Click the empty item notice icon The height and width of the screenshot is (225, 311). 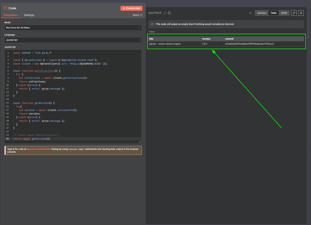point(152,24)
